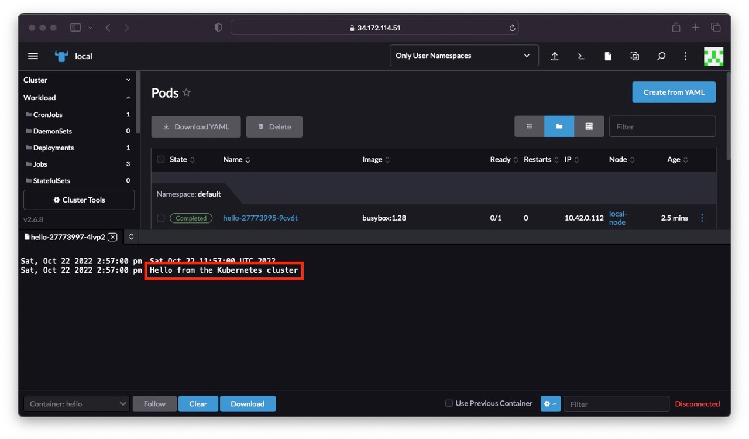
Task: Open a new Safari tab
Action: (696, 28)
